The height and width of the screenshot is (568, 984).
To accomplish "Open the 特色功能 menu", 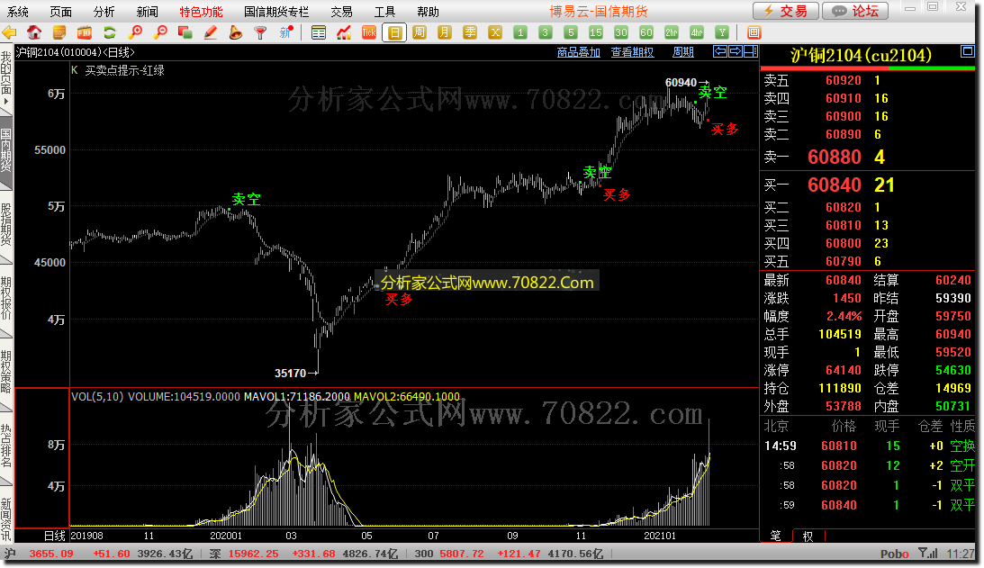I will (x=202, y=12).
